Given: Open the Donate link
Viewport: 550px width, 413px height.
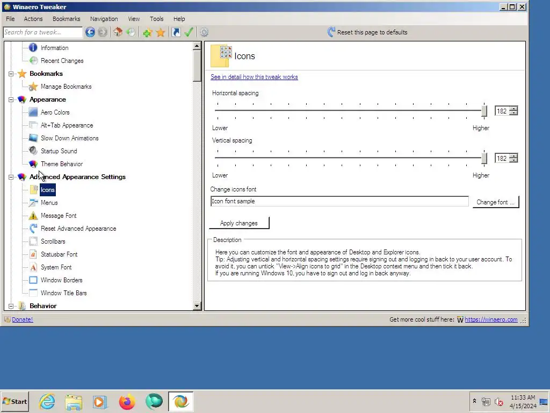Looking at the screenshot, I should 23,319.
